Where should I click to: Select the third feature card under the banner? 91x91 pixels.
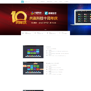tap(52, 33)
